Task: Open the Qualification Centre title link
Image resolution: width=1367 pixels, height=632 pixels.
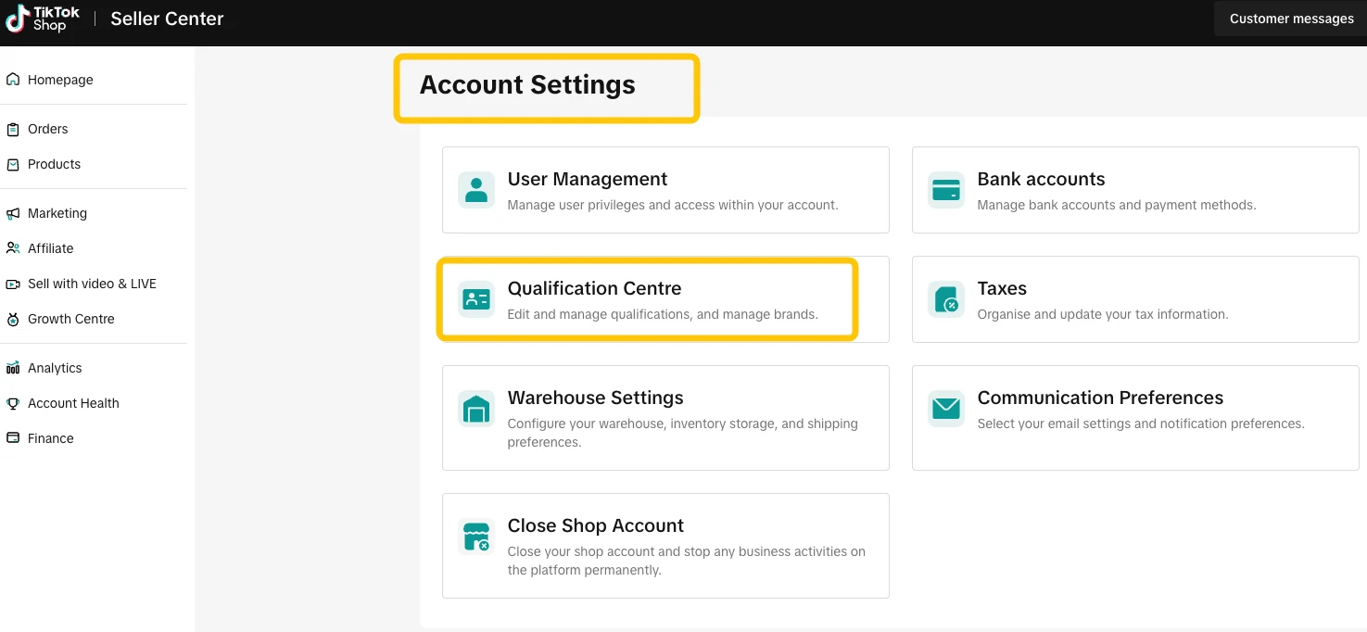Action: 594,288
